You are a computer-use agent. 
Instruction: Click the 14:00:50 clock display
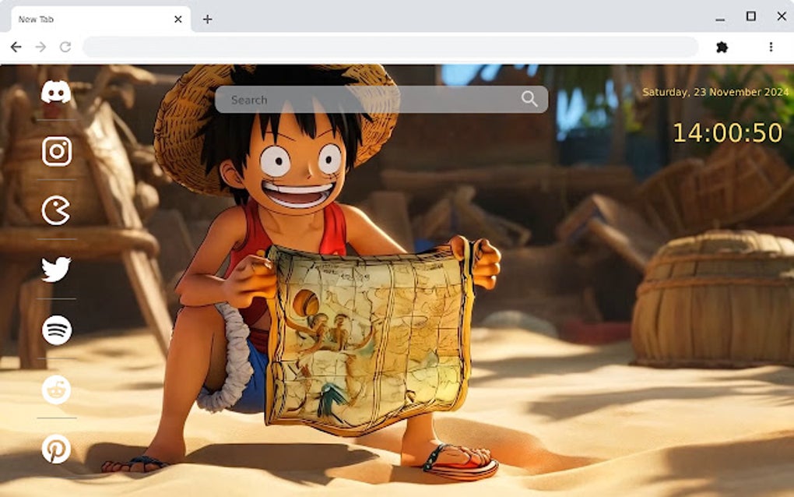[x=727, y=131]
